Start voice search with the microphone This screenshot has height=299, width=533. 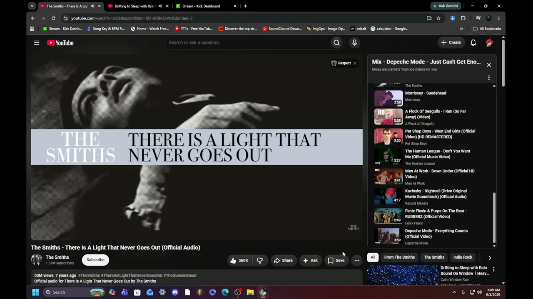pyautogui.click(x=354, y=42)
